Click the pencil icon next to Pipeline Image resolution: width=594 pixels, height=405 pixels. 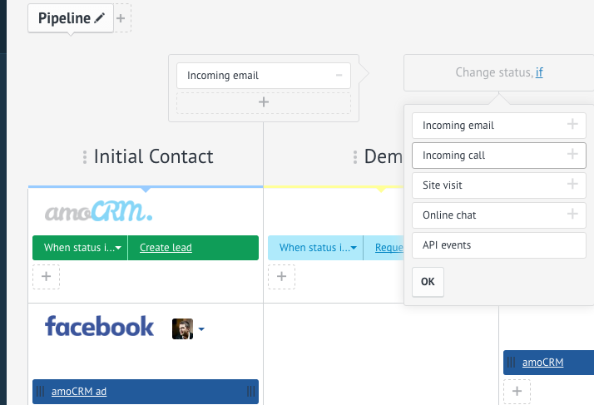click(101, 18)
